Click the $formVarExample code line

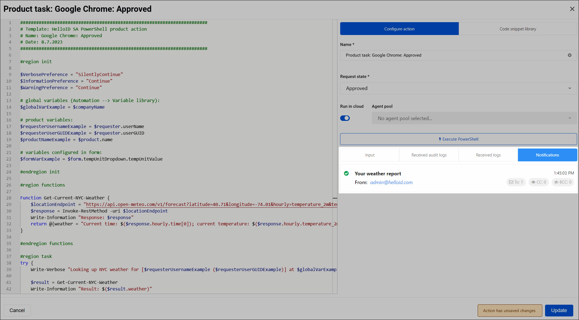[x=91, y=159]
